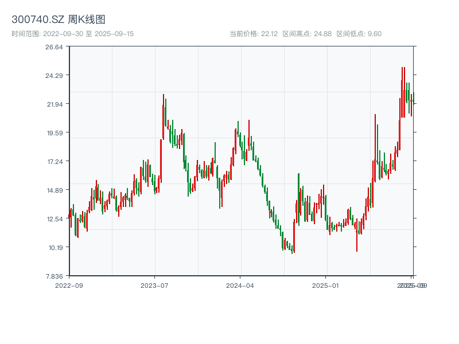Click the x-axis label 2024-04
Image resolution: width=459 pixels, height=344 pixels.
tap(240, 286)
